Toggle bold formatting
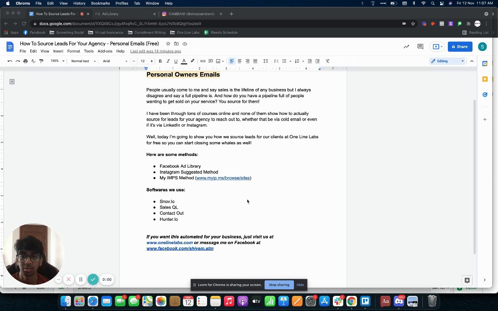This screenshot has height=311, width=498. click(160, 61)
